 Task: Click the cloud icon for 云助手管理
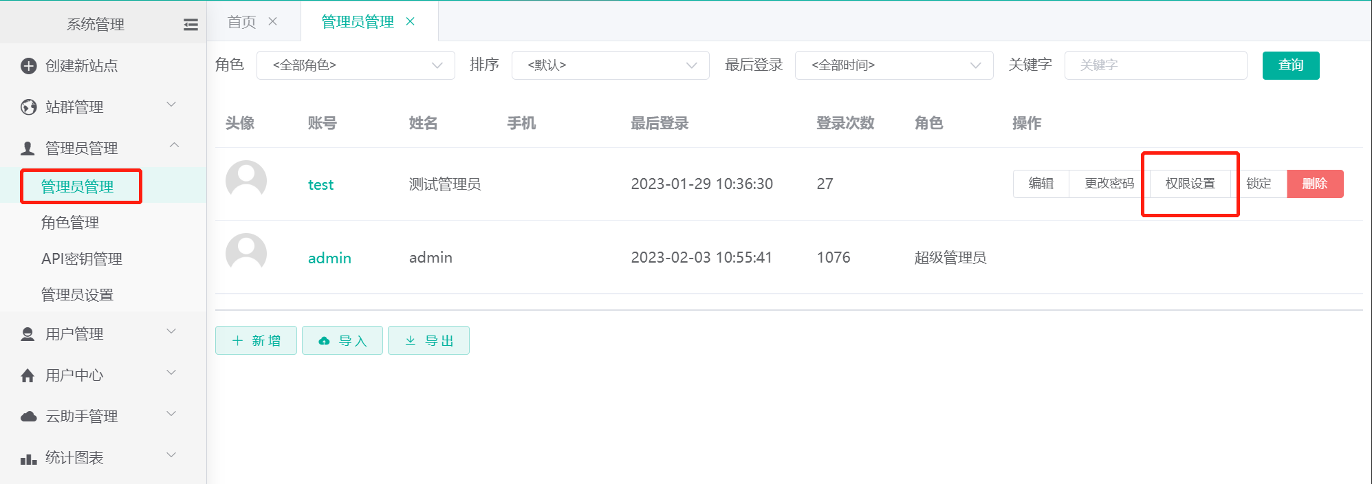pyautogui.click(x=28, y=417)
